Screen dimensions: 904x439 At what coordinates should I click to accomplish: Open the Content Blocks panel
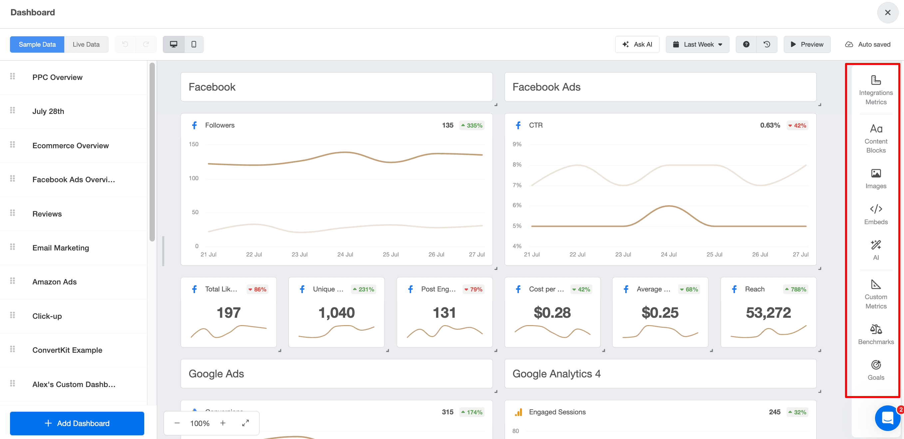coord(876,139)
